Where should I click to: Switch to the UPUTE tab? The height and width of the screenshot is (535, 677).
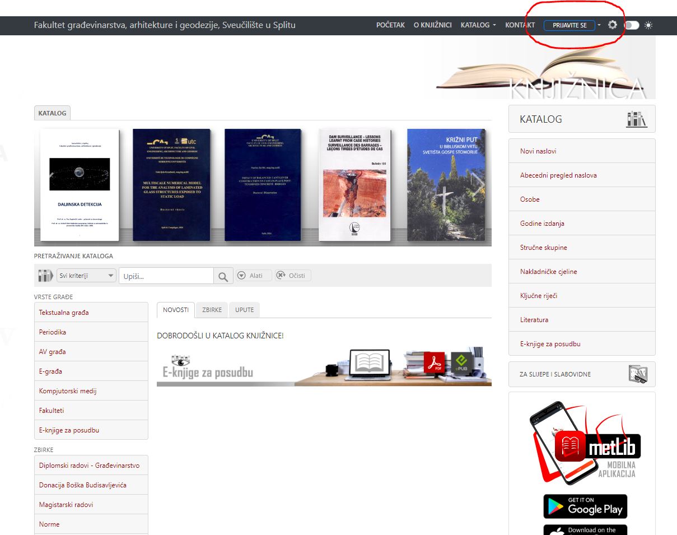click(x=244, y=310)
